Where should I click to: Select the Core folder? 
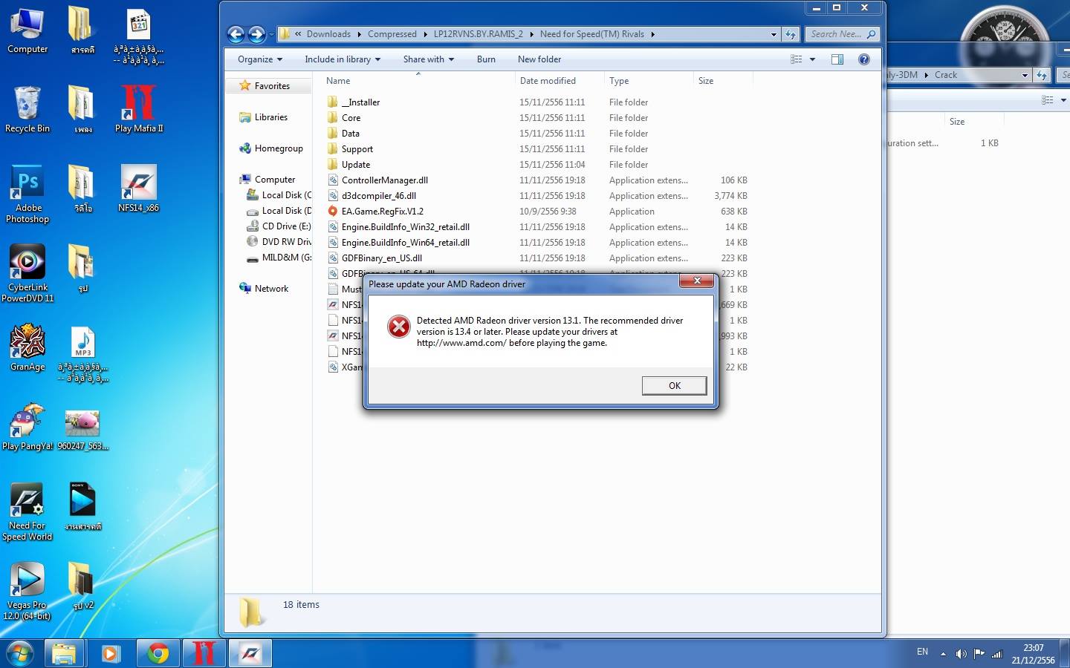pyautogui.click(x=351, y=118)
